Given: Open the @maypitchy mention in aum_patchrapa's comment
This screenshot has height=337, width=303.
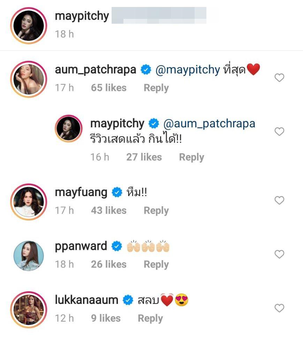Looking at the screenshot, I should pyautogui.click(x=187, y=70).
